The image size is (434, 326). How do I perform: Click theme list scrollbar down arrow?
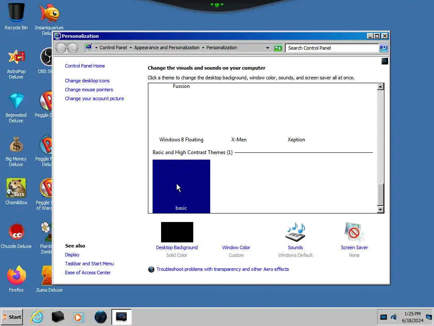point(380,209)
